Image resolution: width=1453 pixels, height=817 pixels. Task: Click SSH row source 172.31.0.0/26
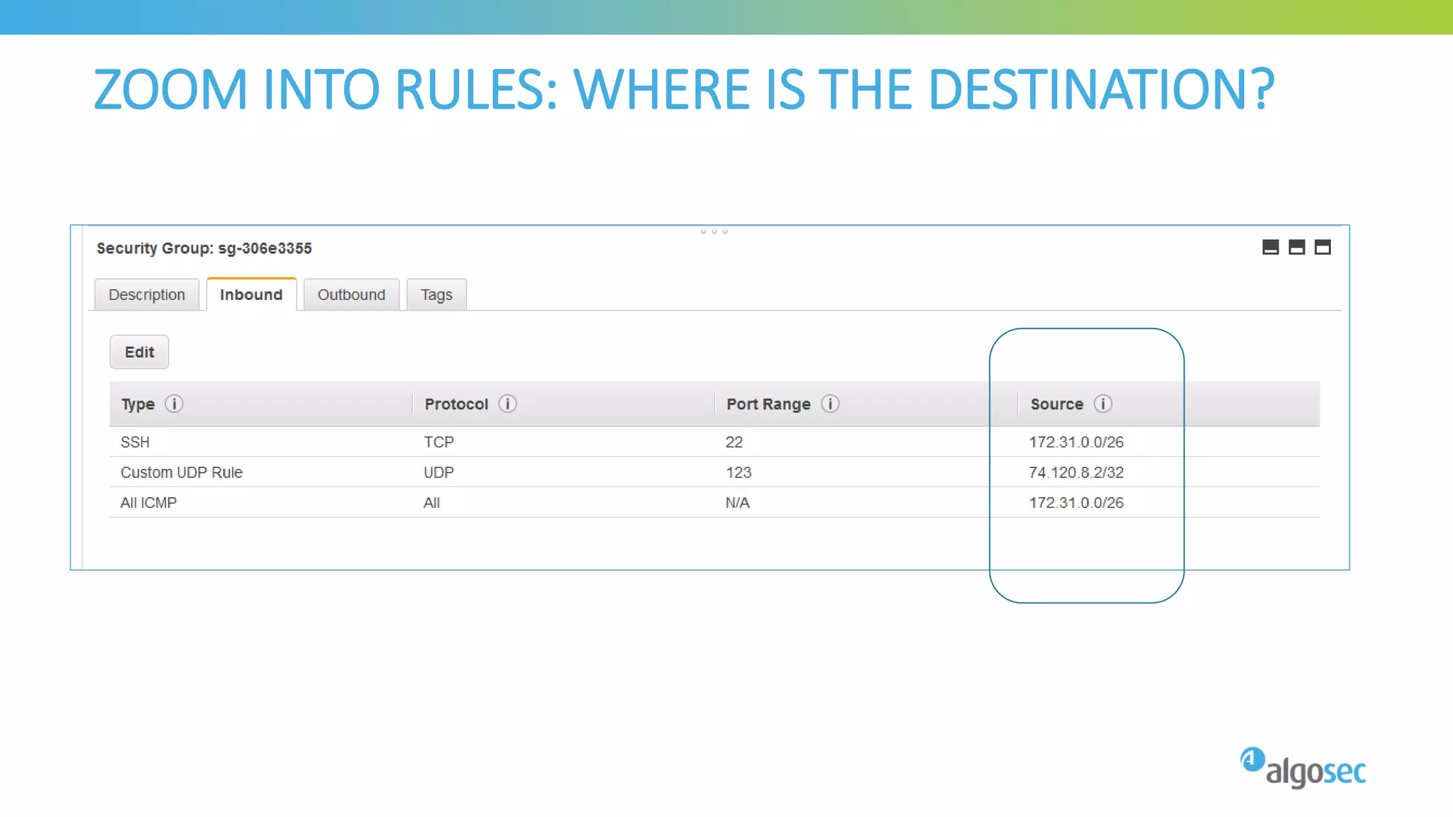(x=1076, y=442)
